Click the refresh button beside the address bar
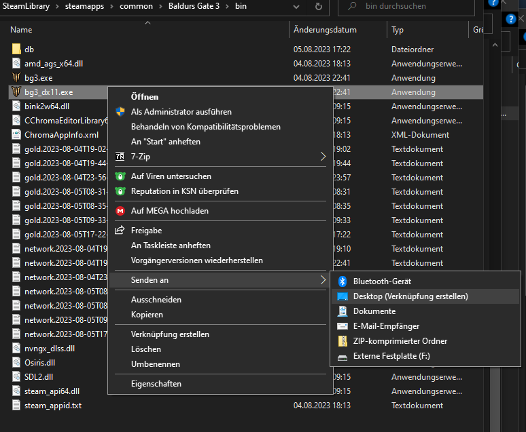 (319, 6)
